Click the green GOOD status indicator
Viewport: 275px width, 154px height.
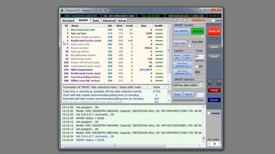[x=198, y=31]
